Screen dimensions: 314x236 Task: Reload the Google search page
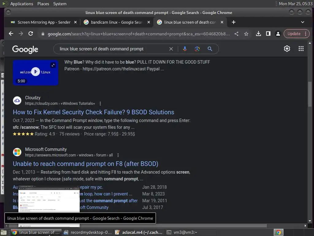coord(31,34)
